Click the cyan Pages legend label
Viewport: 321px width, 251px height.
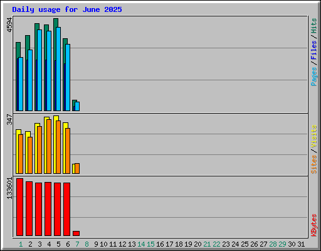[314, 77]
